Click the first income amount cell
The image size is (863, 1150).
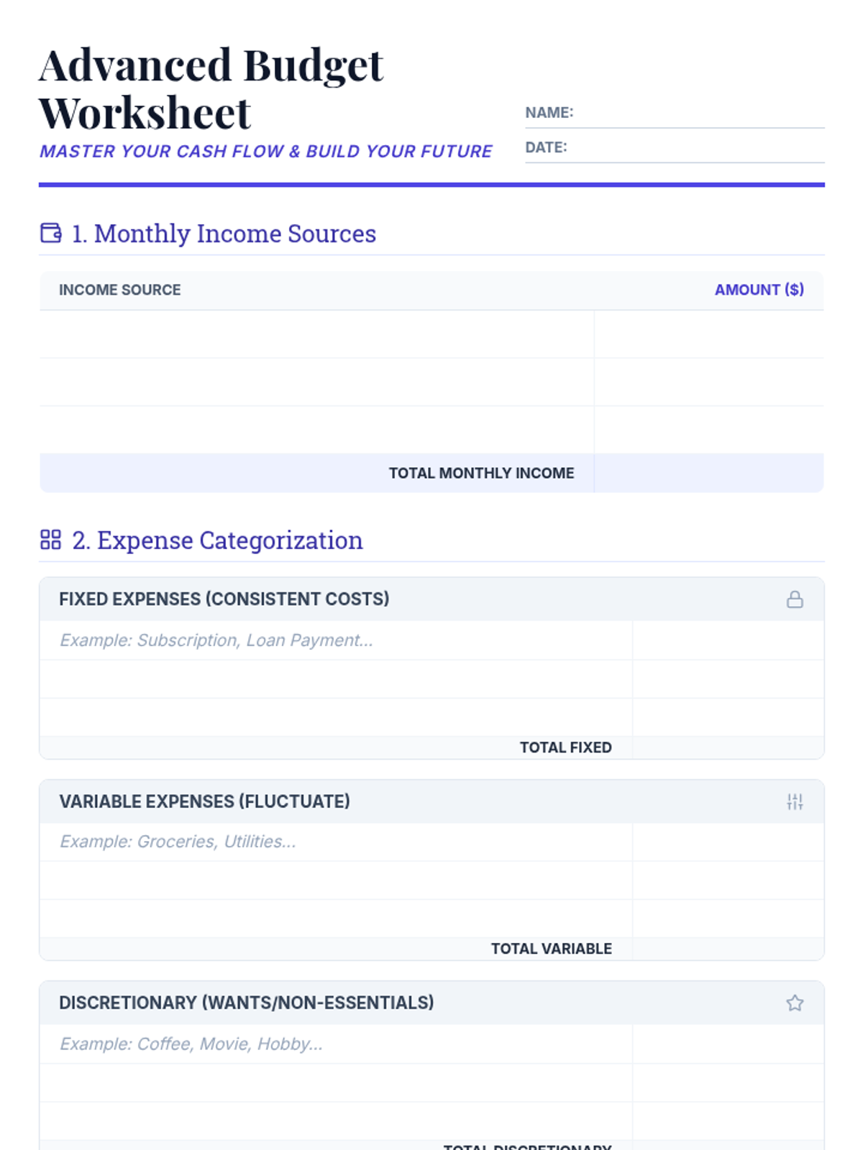click(708, 334)
